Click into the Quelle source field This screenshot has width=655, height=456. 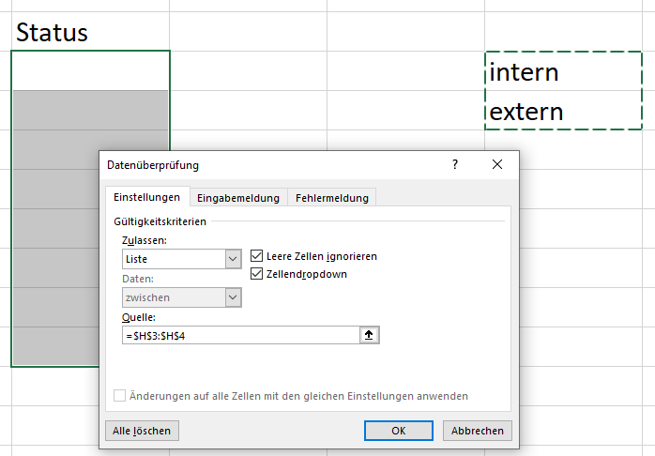pyautogui.click(x=239, y=335)
